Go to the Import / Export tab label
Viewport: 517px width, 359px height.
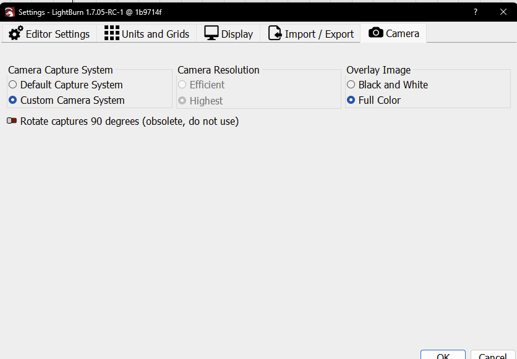319,34
